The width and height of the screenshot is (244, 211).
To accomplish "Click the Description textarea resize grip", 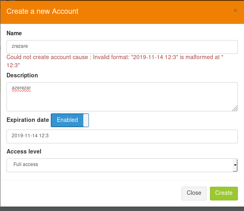I will (x=235, y=108).
